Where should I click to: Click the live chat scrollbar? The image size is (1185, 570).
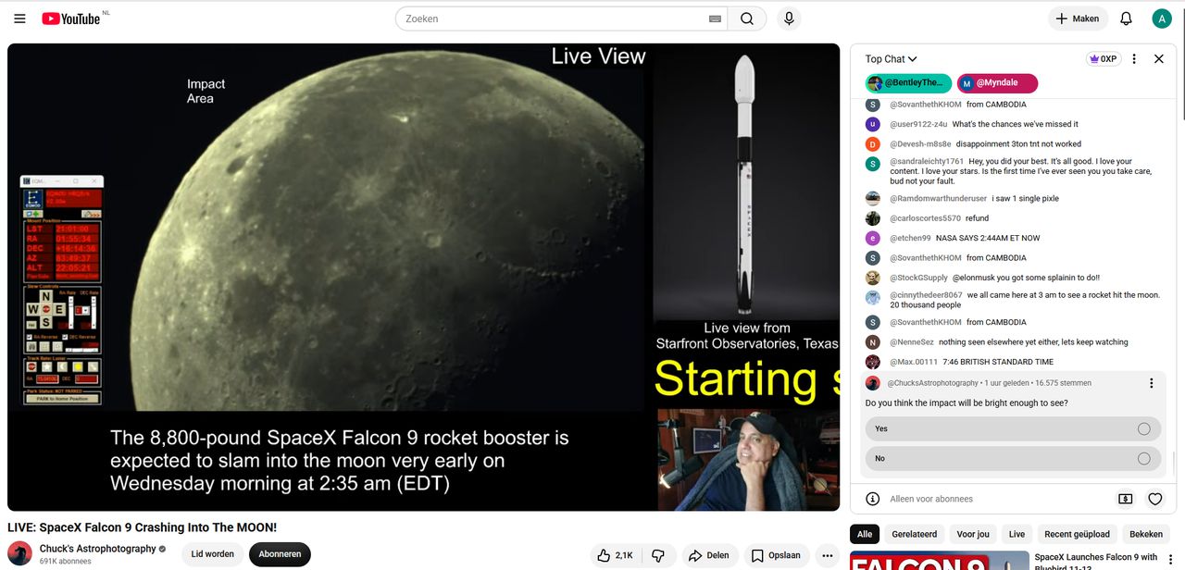pyautogui.click(x=1173, y=462)
